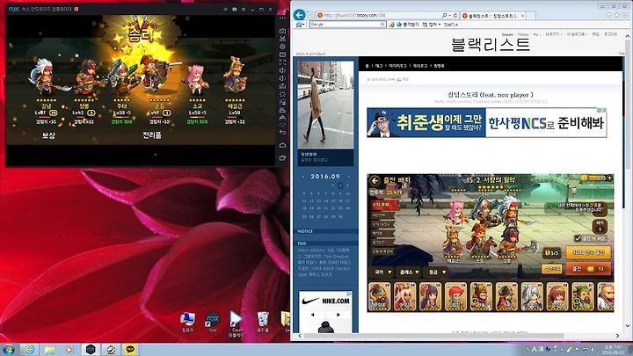Go to the next month in the blog calendar
Screen dimensions: 633x356
[x=349, y=177]
